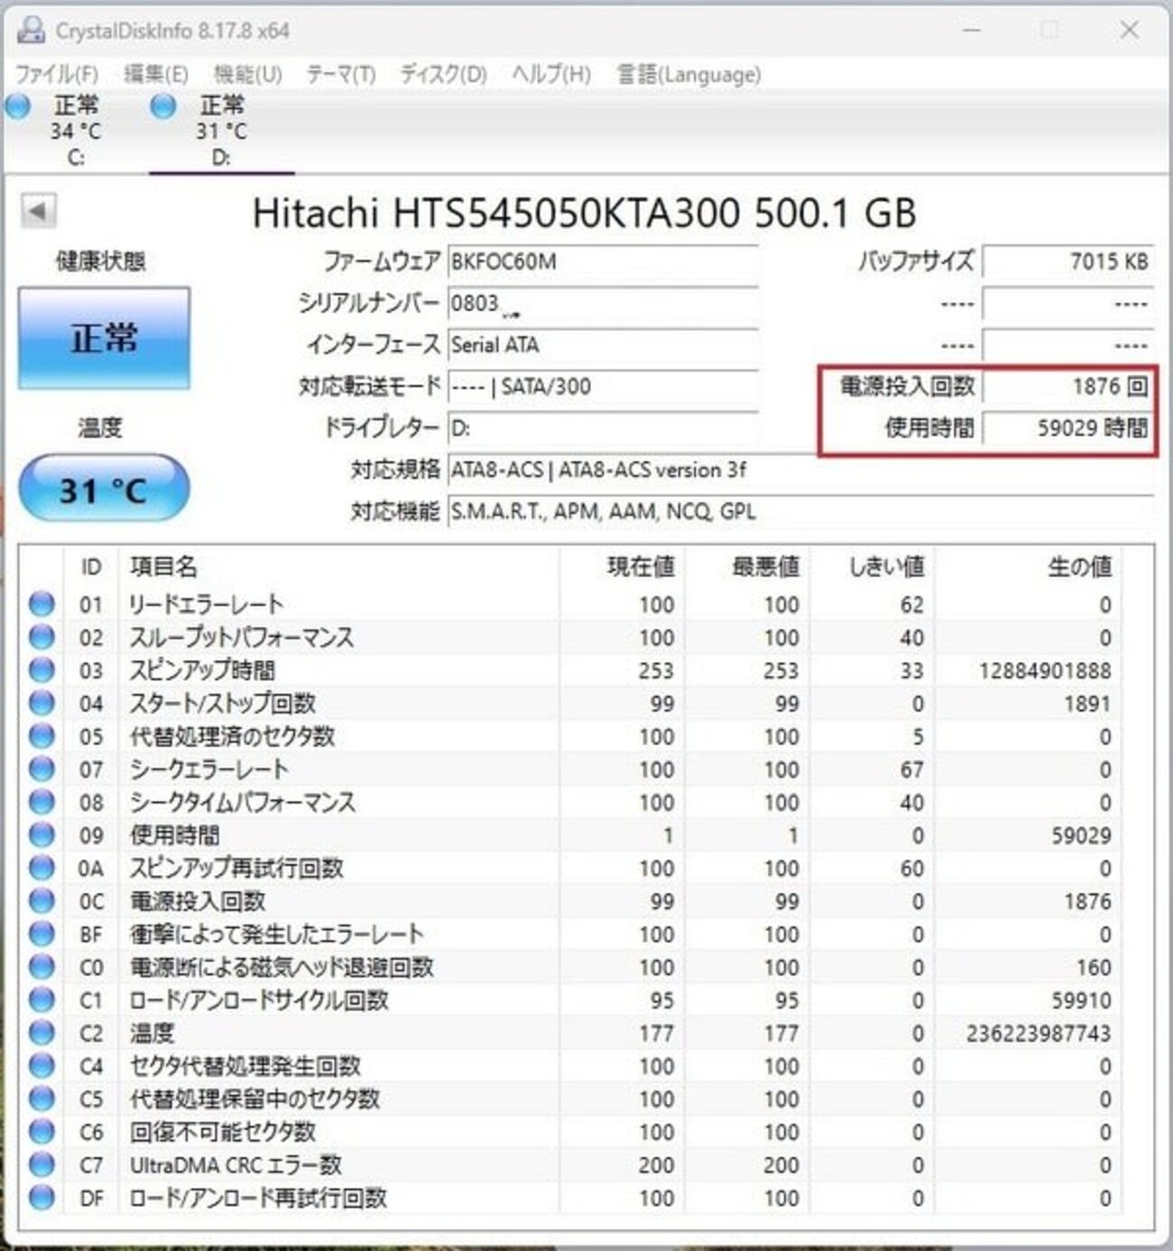Viewport: 1173px width, 1251px height.
Task: Select raw value 236223987743 in 温度 row
Action: coord(1039,1033)
